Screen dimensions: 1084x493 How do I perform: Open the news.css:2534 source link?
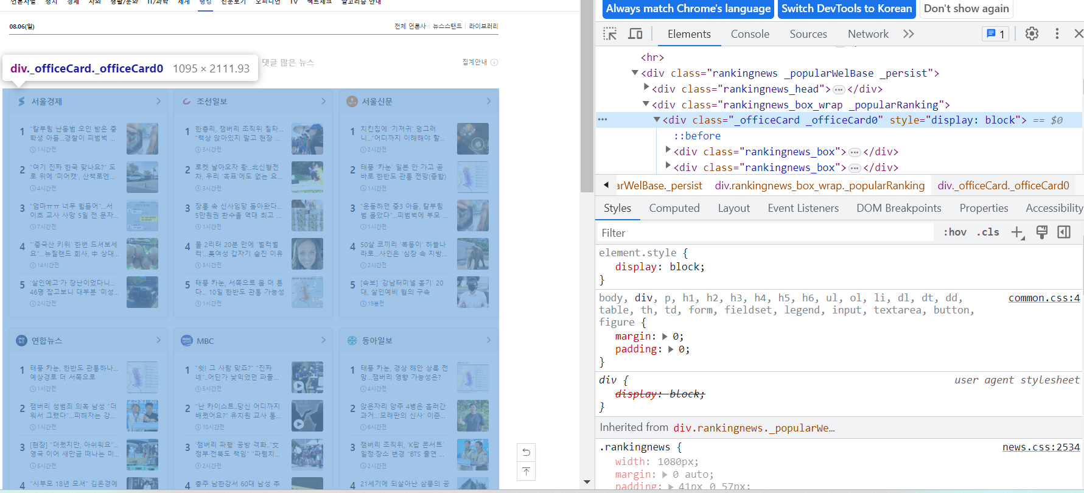coord(1041,447)
